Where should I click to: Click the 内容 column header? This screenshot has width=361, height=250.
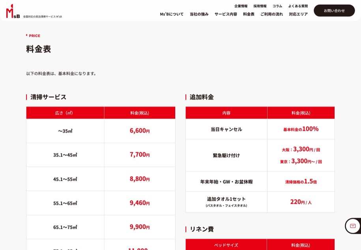226,113
